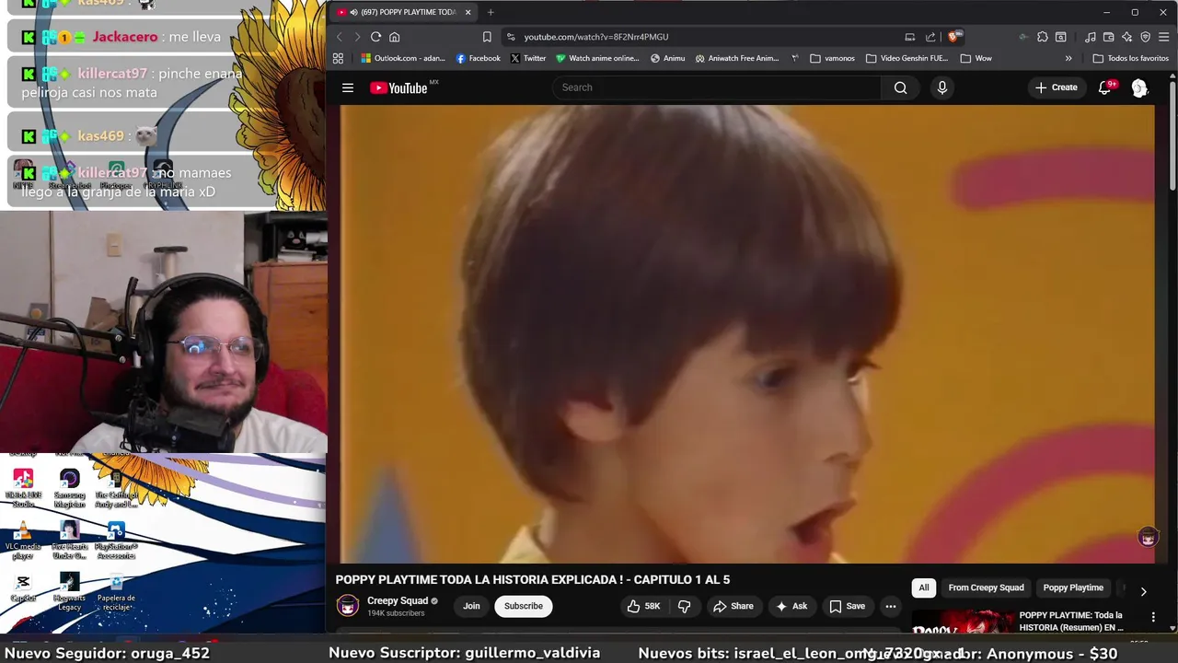Open the Papelera de reciclaje icon

[116, 592]
